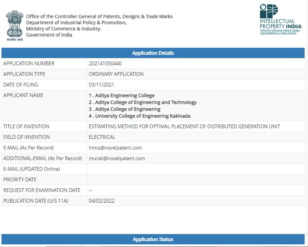Click the Controller General of Patents office heading
Image resolution: width=308 pixels, height=247 pixels.
coord(99,16)
